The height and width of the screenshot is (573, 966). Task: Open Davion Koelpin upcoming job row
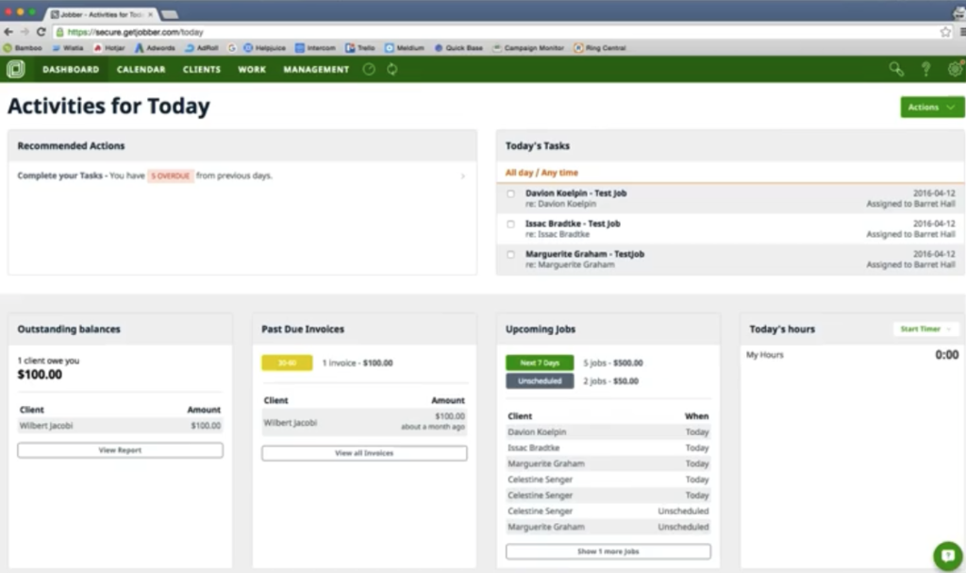click(608, 431)
